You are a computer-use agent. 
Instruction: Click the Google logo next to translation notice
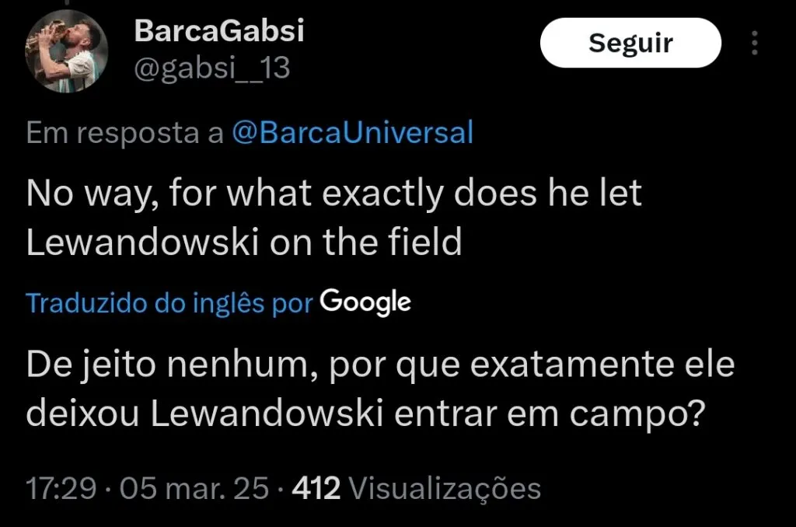365,302
